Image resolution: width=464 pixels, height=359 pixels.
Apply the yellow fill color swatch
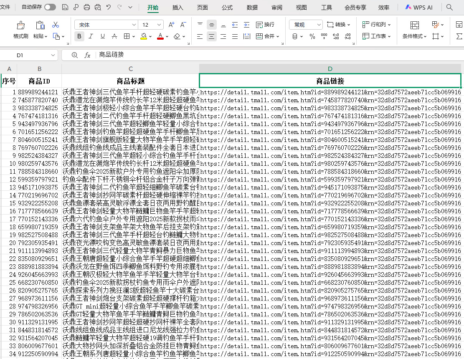click(144, 36)
